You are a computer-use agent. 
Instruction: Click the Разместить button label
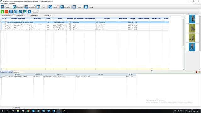[35, 12]
